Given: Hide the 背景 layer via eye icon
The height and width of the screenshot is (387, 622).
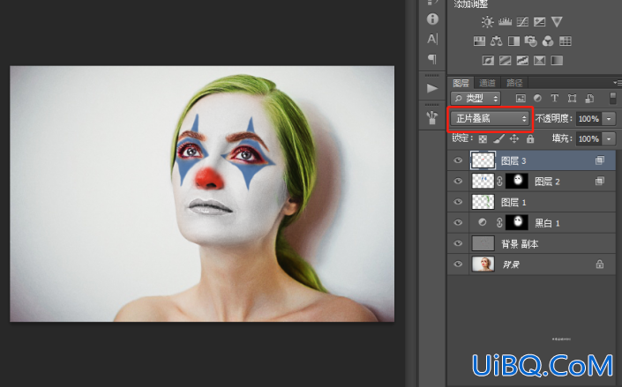Looking at the screenshot, I should point(458,264).
